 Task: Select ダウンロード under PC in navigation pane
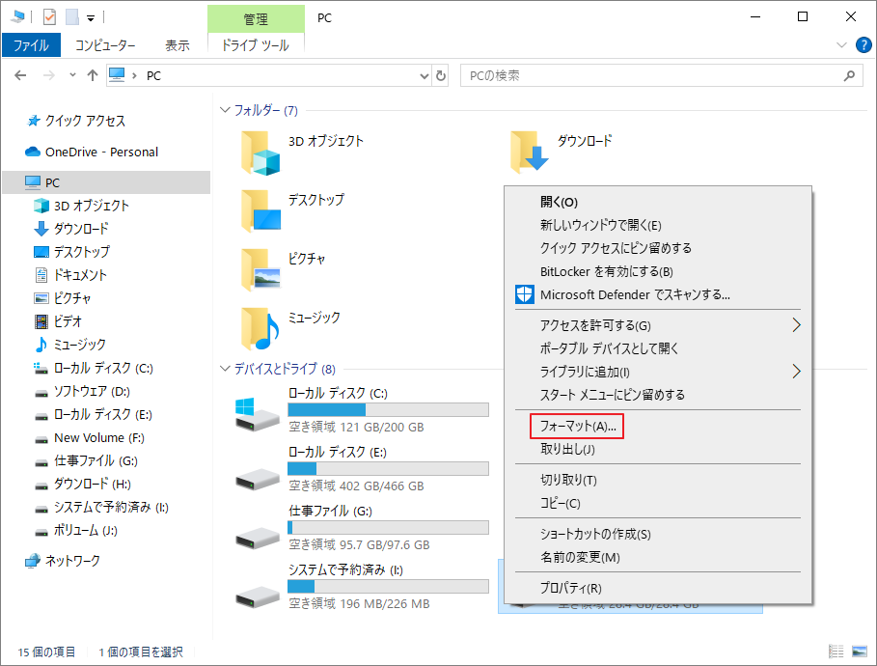point(81,229)
